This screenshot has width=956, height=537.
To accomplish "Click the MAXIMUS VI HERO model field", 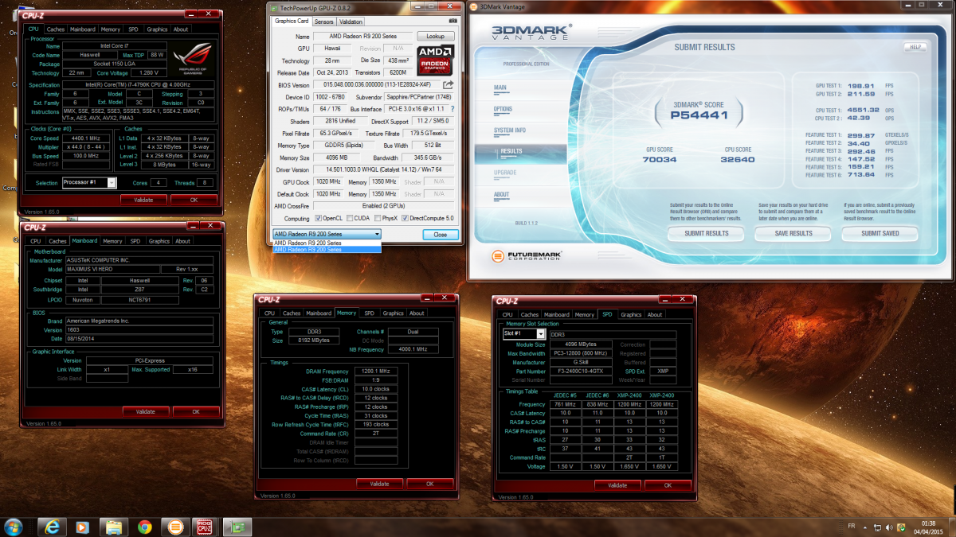I will pyautogui.click(x=112, y=269).
